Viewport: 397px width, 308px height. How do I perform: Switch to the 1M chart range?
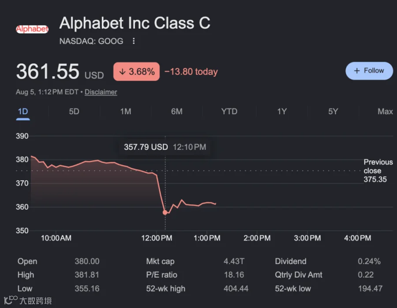click(x=126, y=111)
